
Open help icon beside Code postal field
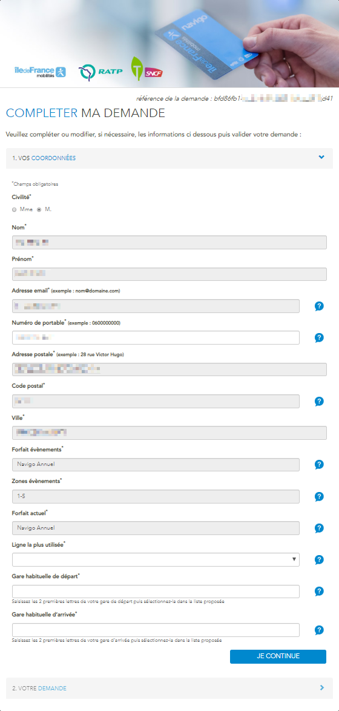click(x=319, y=401)
